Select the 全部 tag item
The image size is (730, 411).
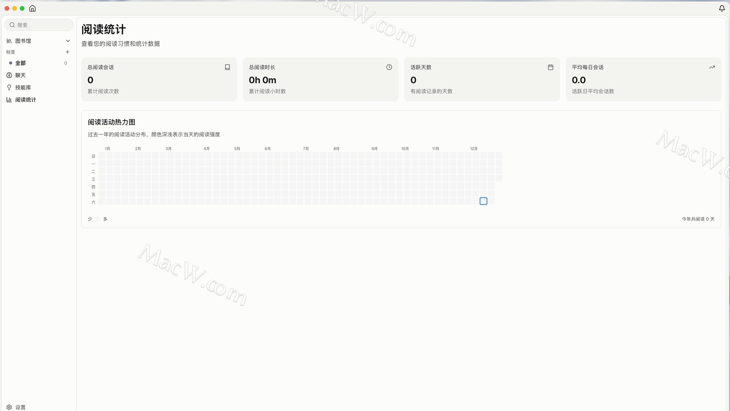tap(21, 63)
